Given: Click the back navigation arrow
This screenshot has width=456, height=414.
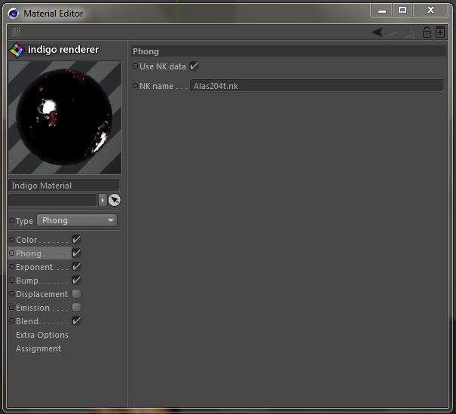Looking at the screenshot, I should [377, 32].
